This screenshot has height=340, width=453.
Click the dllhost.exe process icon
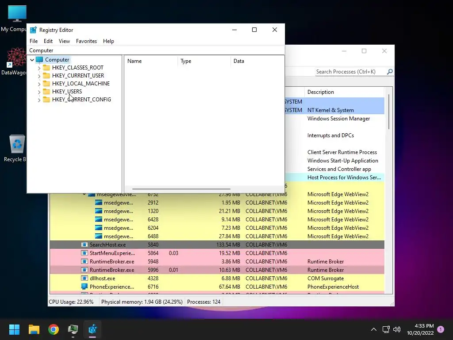click(x=84, y=278)
